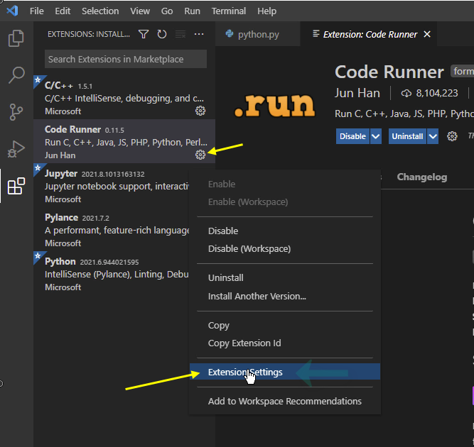Filter extensions with the funnel icon

(x=144, y=34)
